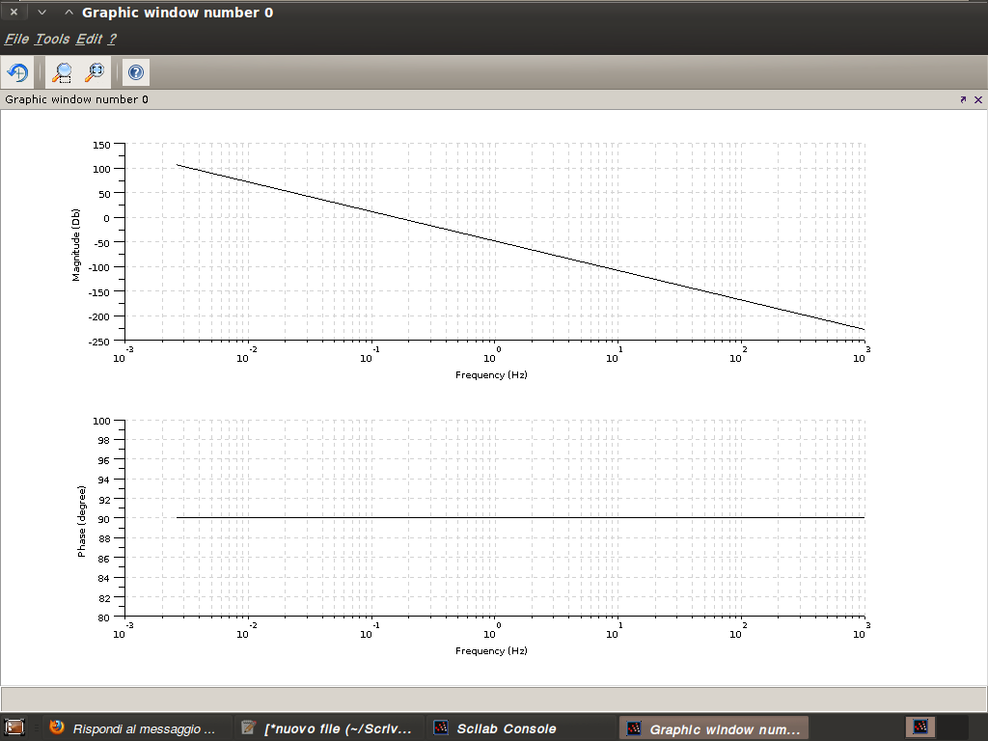
Task: Switch to Firefox 'Rispondi al messaggio' window
Action: click(133, 728)
